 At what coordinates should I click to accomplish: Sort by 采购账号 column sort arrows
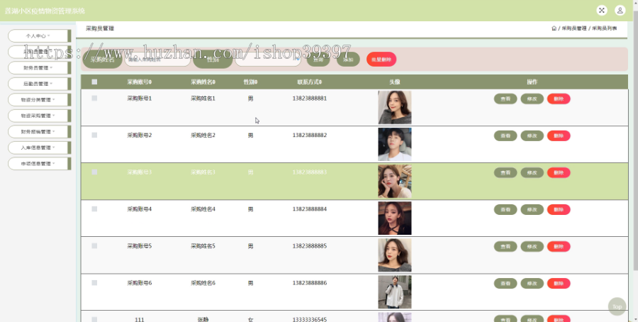coord(150,82)
